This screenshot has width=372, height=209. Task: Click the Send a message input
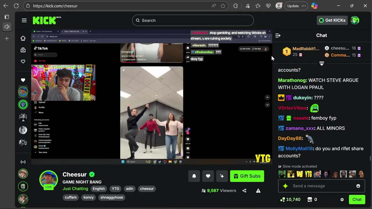coord(321,186)
